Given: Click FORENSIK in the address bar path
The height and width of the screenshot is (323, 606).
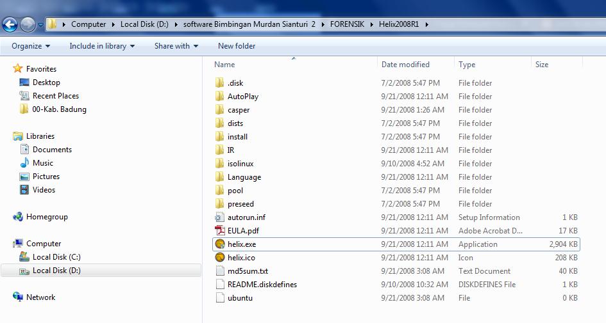Looking at the screenshot, I should coord(347,24).
